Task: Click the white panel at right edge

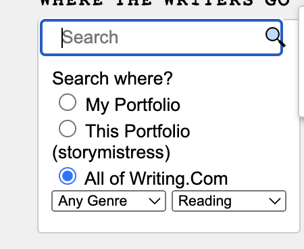Action: [x=301, y=62]
